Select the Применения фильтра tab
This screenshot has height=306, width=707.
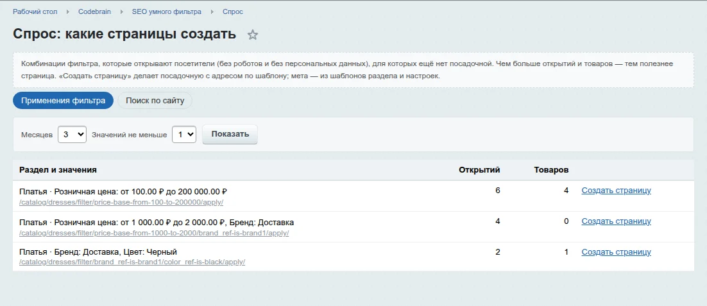coord(63,101)
